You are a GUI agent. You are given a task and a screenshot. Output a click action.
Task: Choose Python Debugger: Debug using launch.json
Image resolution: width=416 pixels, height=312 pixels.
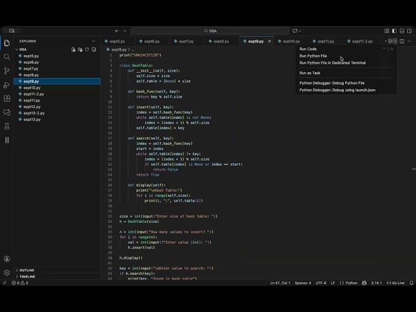coord(337,90)
